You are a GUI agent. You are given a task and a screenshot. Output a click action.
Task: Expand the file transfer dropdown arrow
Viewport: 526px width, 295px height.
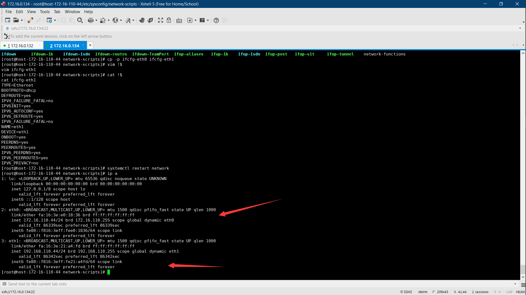[x=109, y=20]
